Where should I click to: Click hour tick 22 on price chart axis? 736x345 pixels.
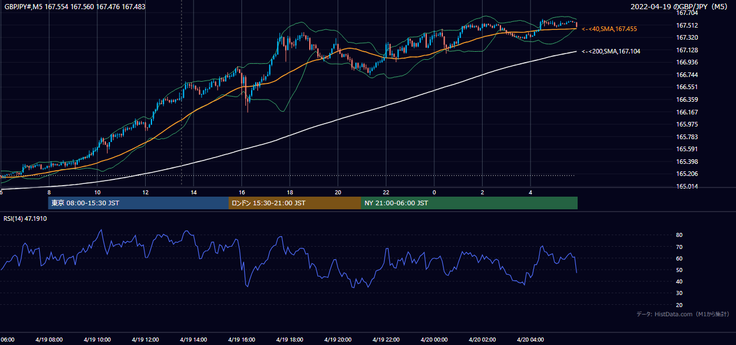[x=386, y=192]
